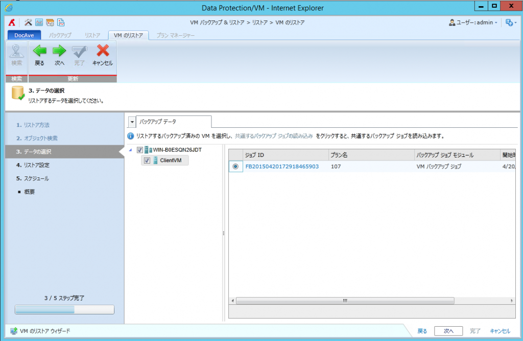Click the VM restore wizard footer icon
The image size is (523, 341).
14,331
